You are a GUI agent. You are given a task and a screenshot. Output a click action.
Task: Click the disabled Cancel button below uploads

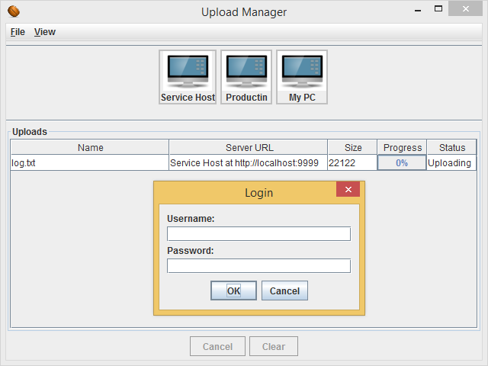click(x=217, y=346)
